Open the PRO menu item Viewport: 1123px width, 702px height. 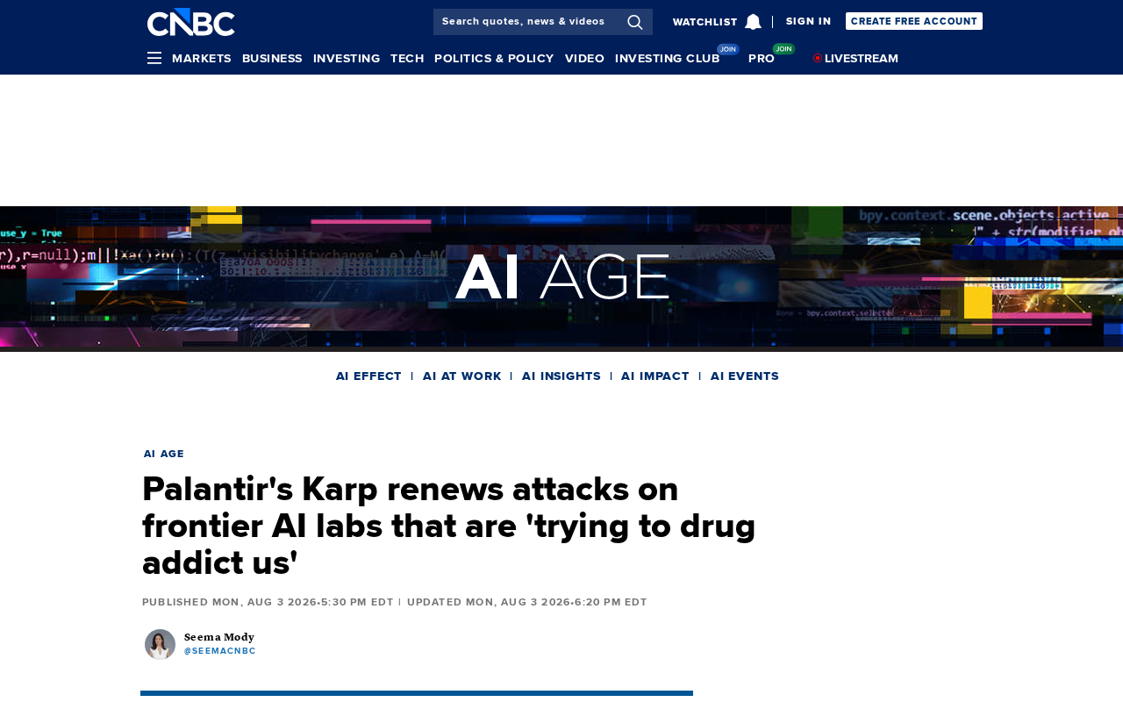[762, 58]
